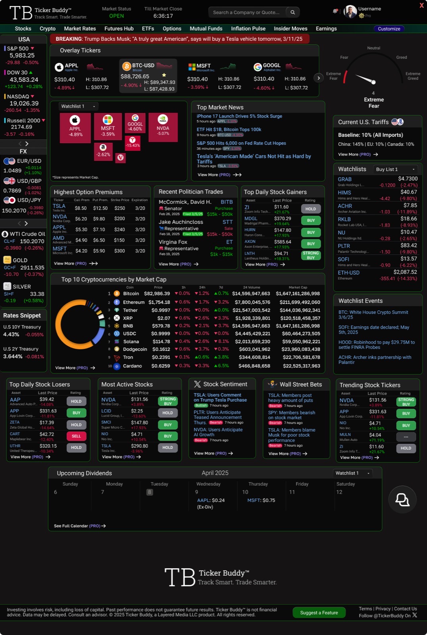Click the WTI Crude Oil drop icon
The height and width of the screenshot is (635, 427).
coord(5,234)
